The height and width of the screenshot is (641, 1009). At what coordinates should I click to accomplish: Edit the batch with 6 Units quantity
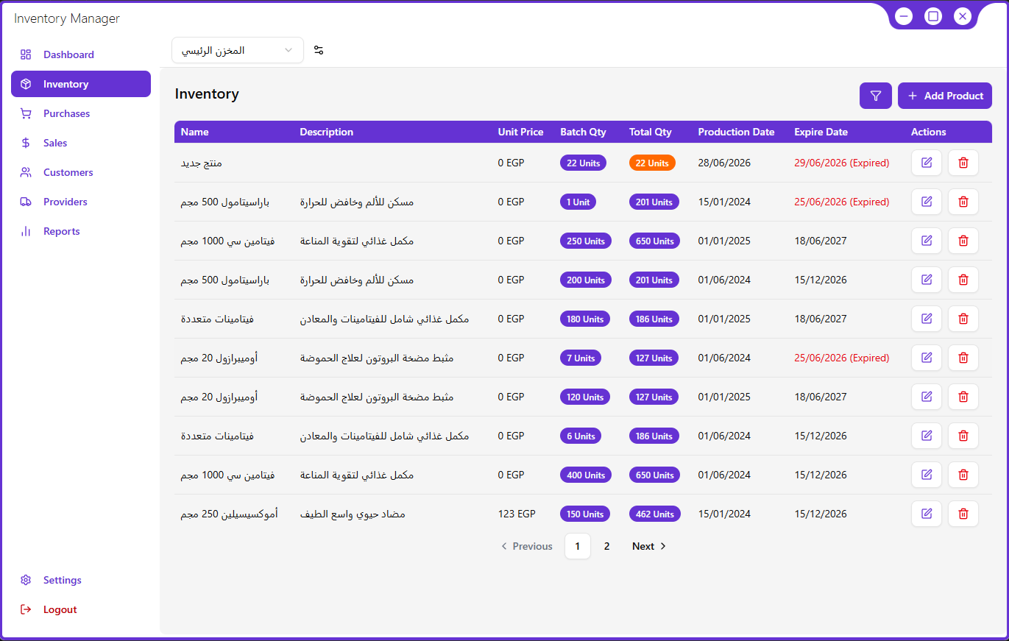(927, 436)
